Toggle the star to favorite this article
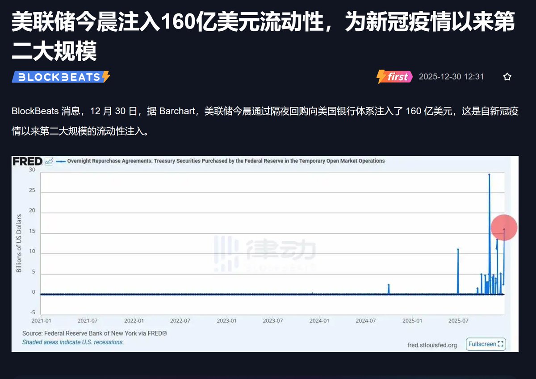Screen dimensions: 536x379 507,76
